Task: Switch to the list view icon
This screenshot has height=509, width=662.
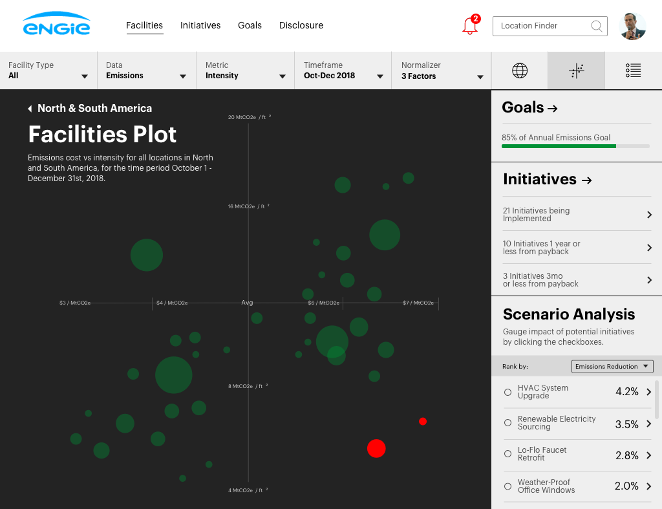Action: pyautogui.click(x=632, y=70)
